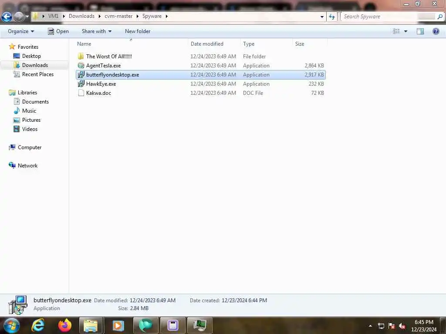The image size is (446, 334).
Task: Click the muted volume tray icon
Action: click(x=402, y=326)
